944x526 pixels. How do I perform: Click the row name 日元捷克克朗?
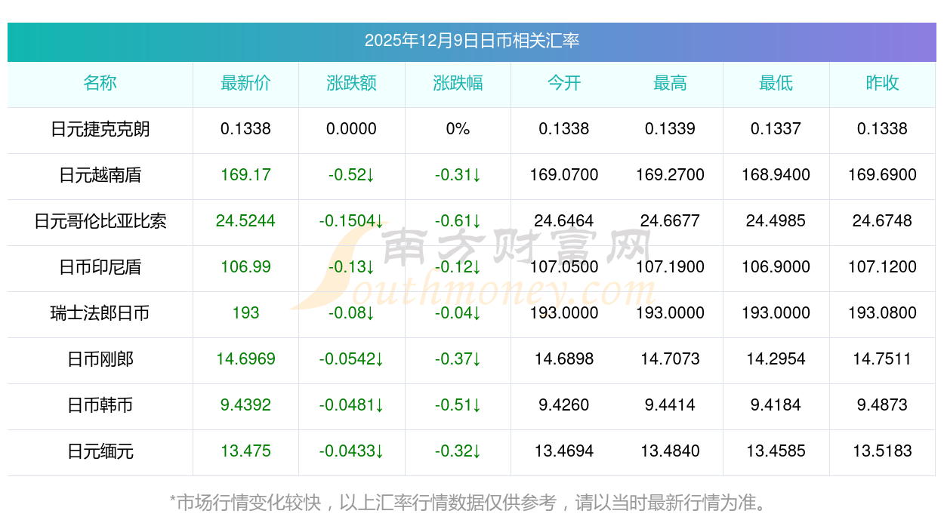pos(100,129)
